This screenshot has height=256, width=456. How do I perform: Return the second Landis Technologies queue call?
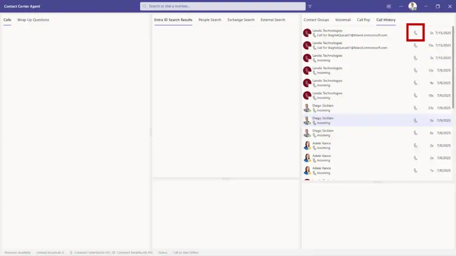416,45
